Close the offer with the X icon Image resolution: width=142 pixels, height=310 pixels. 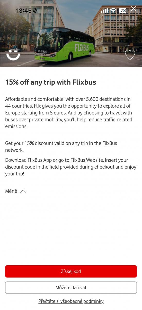134,9
